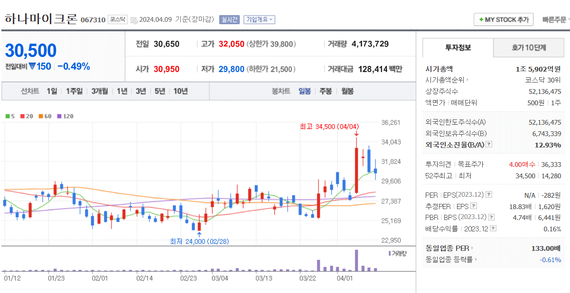Click the 거래량 value 4,173,729
The height and width of the screenshot is (293, 570).
coord(370,44)
